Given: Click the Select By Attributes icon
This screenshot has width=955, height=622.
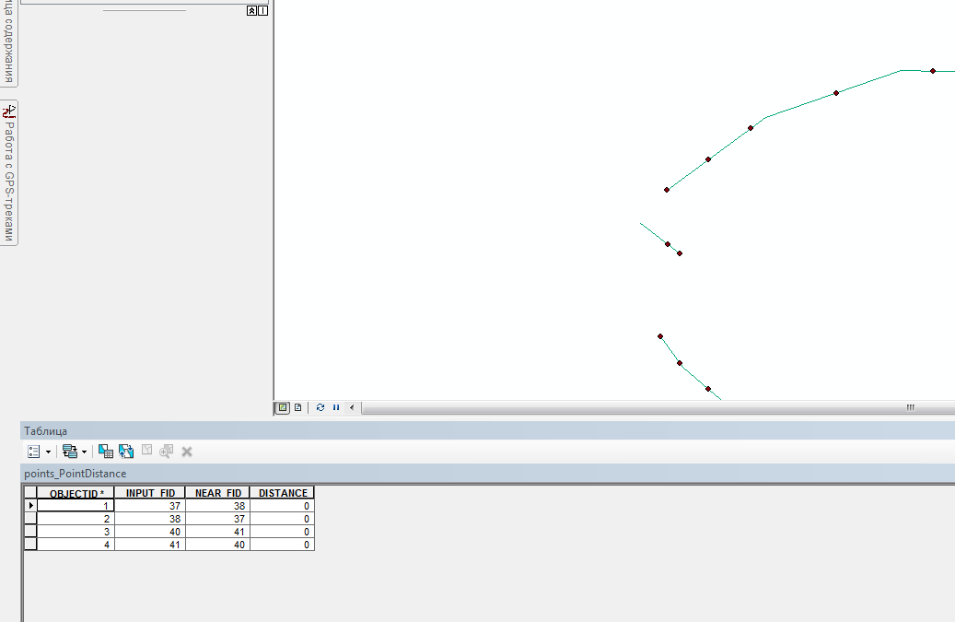Looking at the screenshot, I should (x=105, y=452).
